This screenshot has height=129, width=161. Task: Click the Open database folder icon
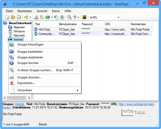[13, 17]
